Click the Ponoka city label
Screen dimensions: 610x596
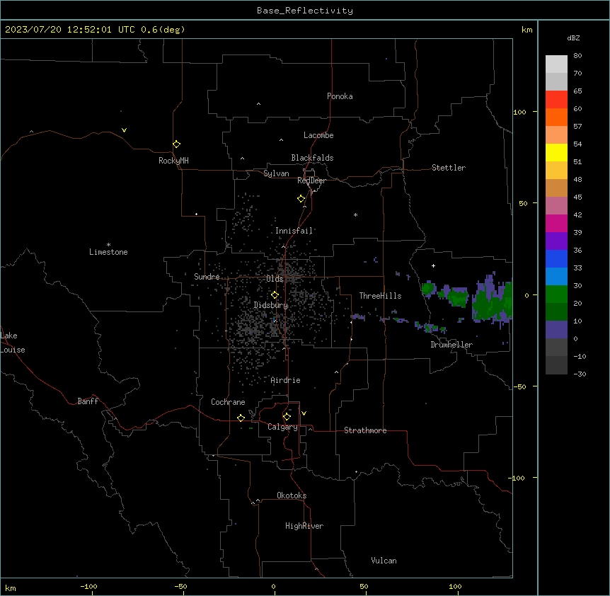(x=340, y=96)
